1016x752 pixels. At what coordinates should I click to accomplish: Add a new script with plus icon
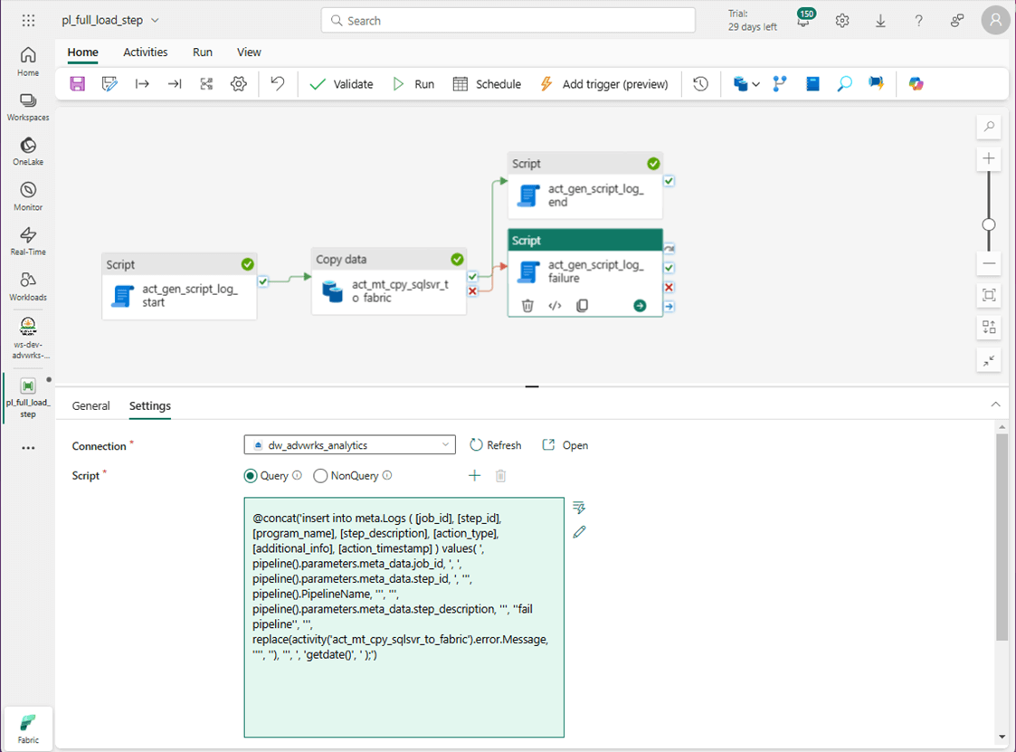click(x=474, y=476)
